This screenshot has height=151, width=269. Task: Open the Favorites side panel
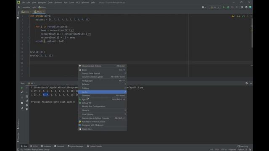18,138
